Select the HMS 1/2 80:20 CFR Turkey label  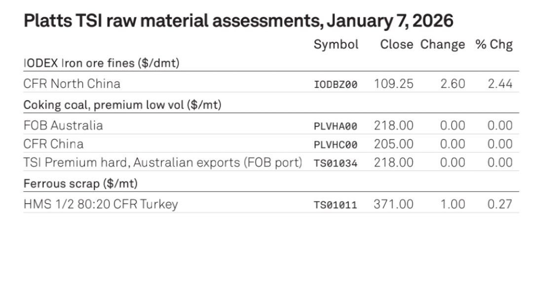pyautogui.click(x=101, y=204)
